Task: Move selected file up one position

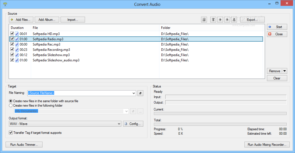Action: coord(220,19)
